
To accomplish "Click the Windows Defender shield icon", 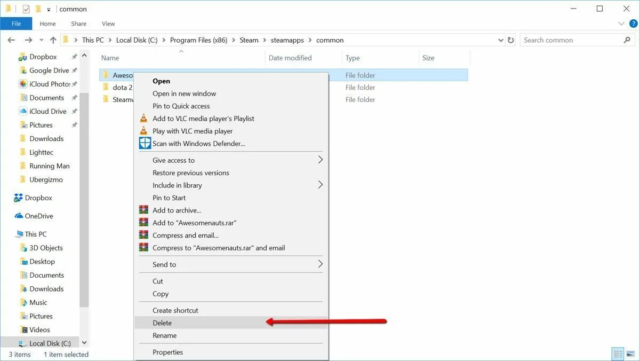I will [145, 143].
